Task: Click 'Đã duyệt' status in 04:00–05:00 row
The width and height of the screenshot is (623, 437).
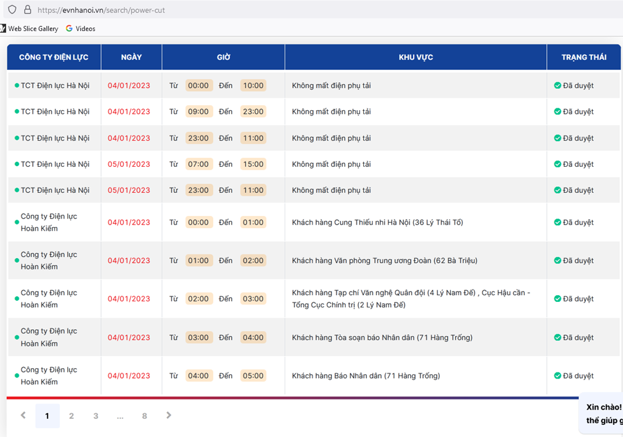Action: (x=578, y=376)
